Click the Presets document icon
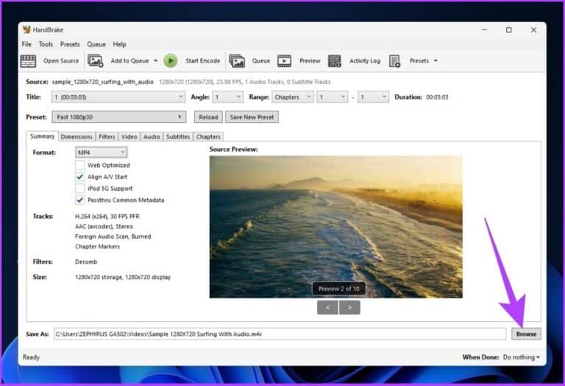565x386 pixels. pyautogui.click(x=394, y=61)
